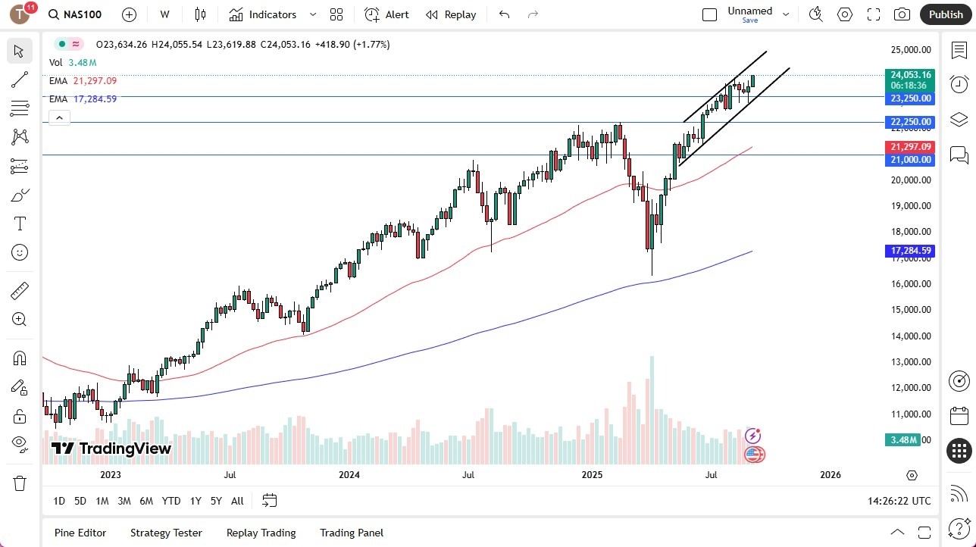
Task: Open the Alerts panel clock icon
Action: coord(959,84)
